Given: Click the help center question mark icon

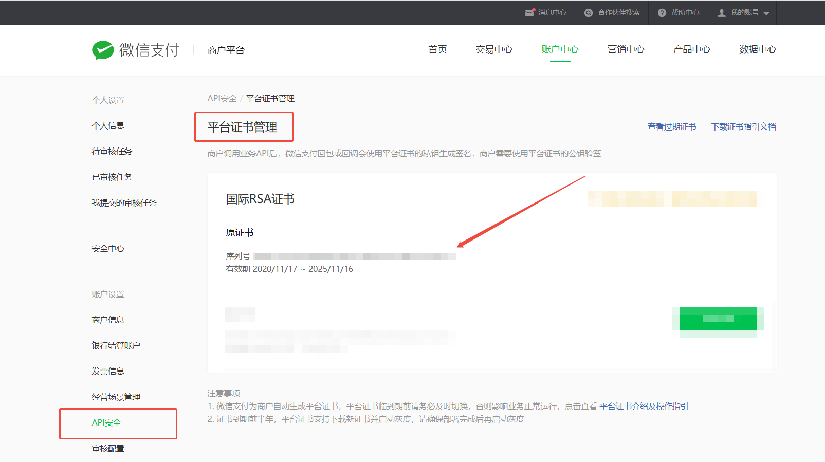Looking at the screenshot, I should [662, 13].
